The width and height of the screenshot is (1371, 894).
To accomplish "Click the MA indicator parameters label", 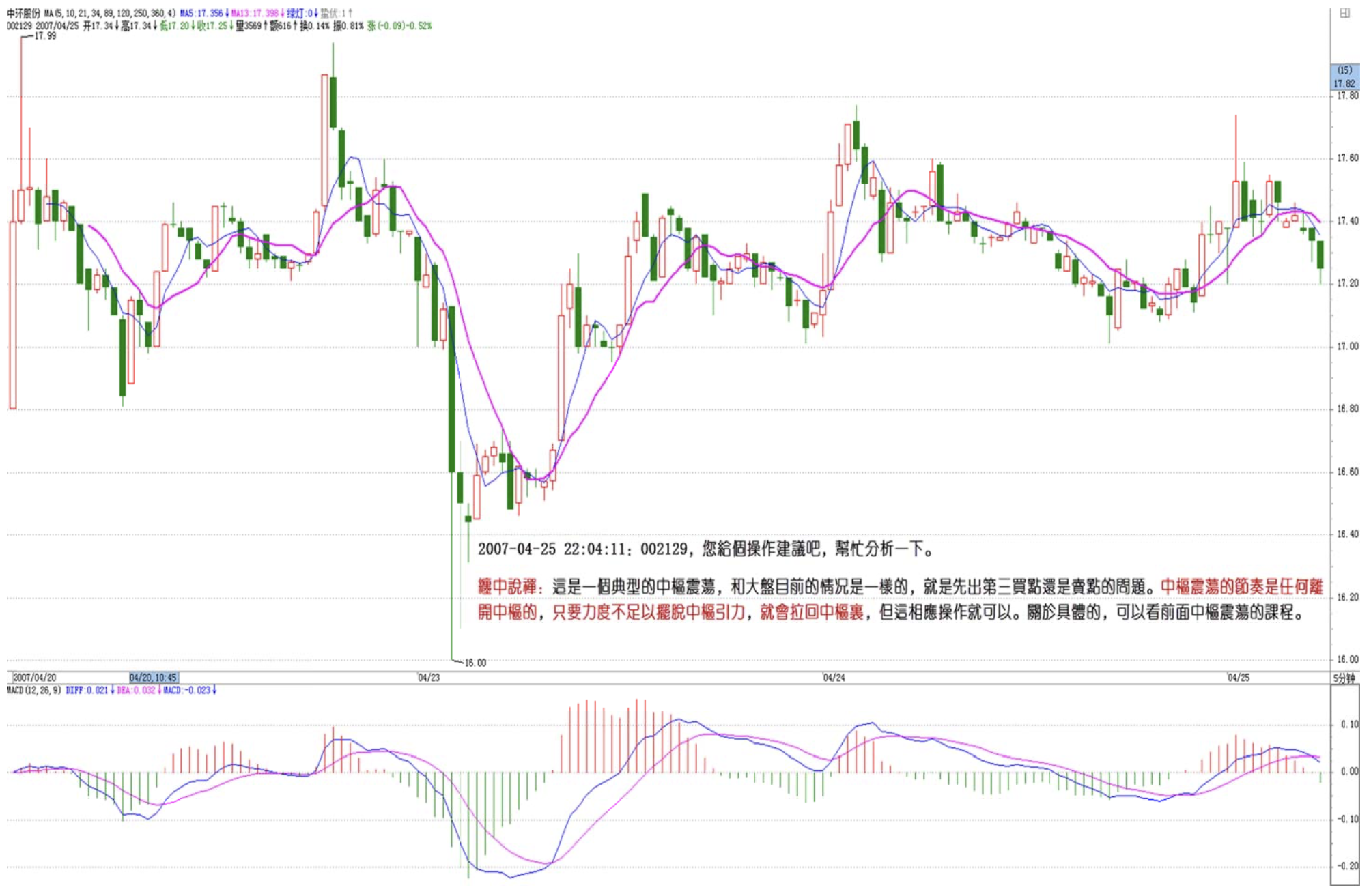I will (x=109, y=13).
